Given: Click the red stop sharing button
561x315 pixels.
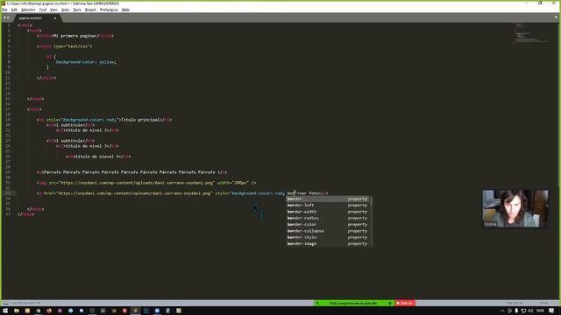Looking at the screenshot, I should [405, 304].
